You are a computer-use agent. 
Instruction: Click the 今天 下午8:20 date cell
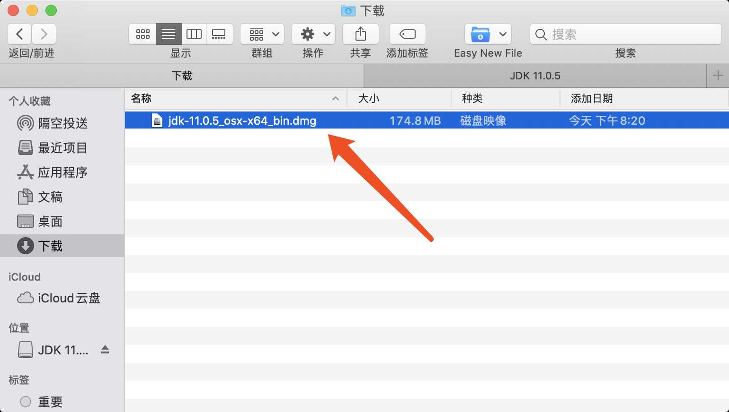[607, 120]
